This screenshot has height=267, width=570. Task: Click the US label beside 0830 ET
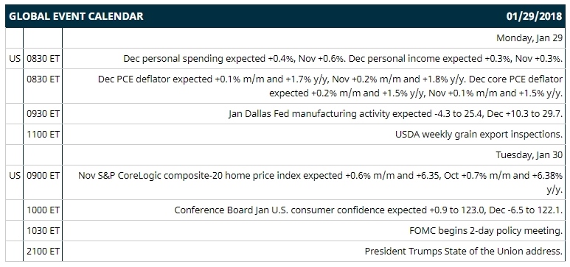pyautogui.click(x=15, y=58)
